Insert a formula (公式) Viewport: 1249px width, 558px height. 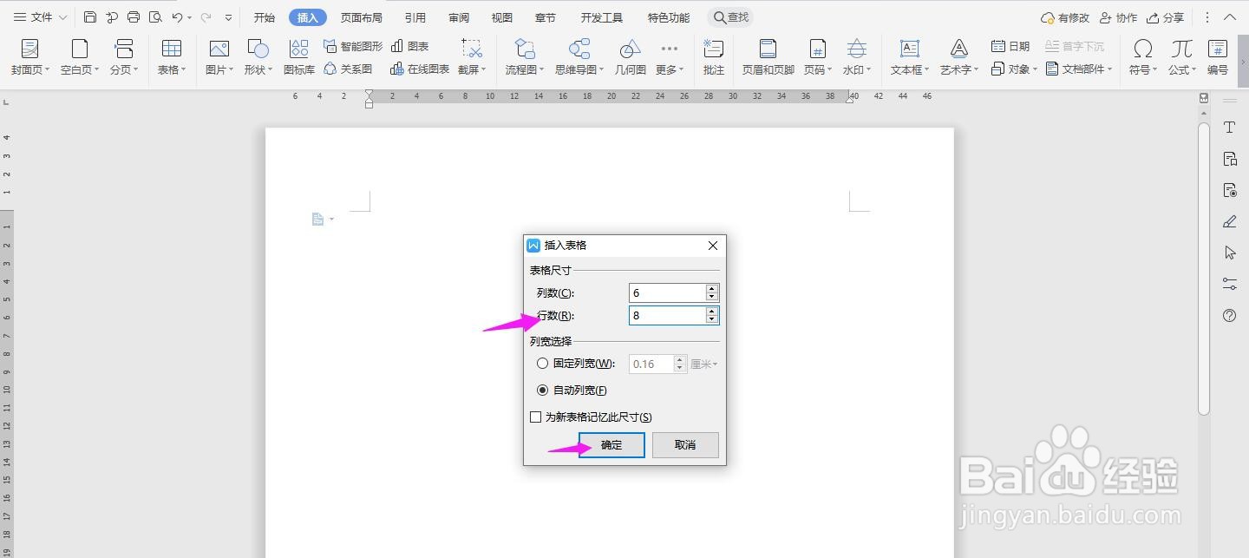click(x=1181, y=56)
